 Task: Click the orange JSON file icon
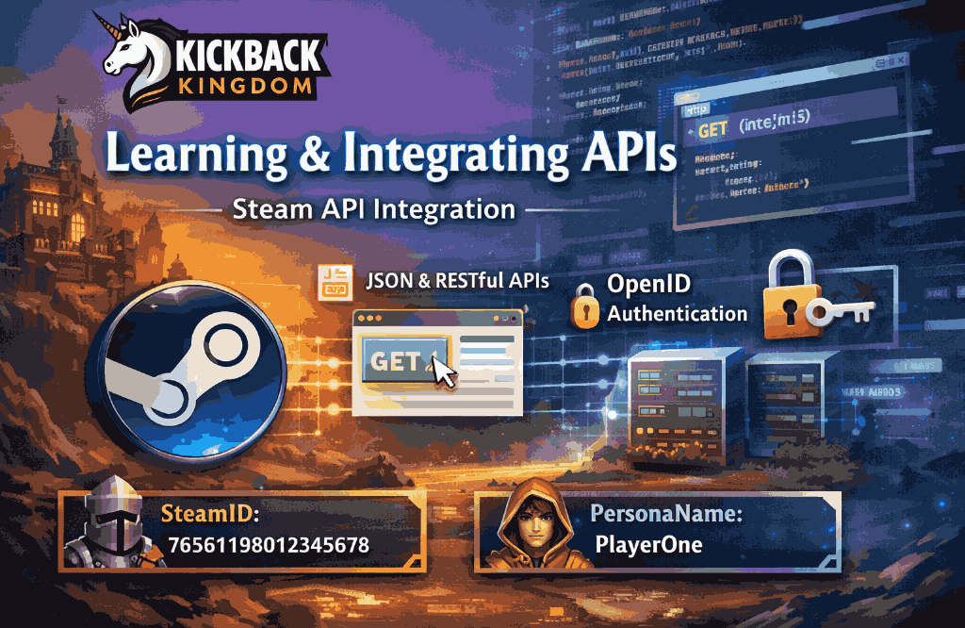click(333, 283)
